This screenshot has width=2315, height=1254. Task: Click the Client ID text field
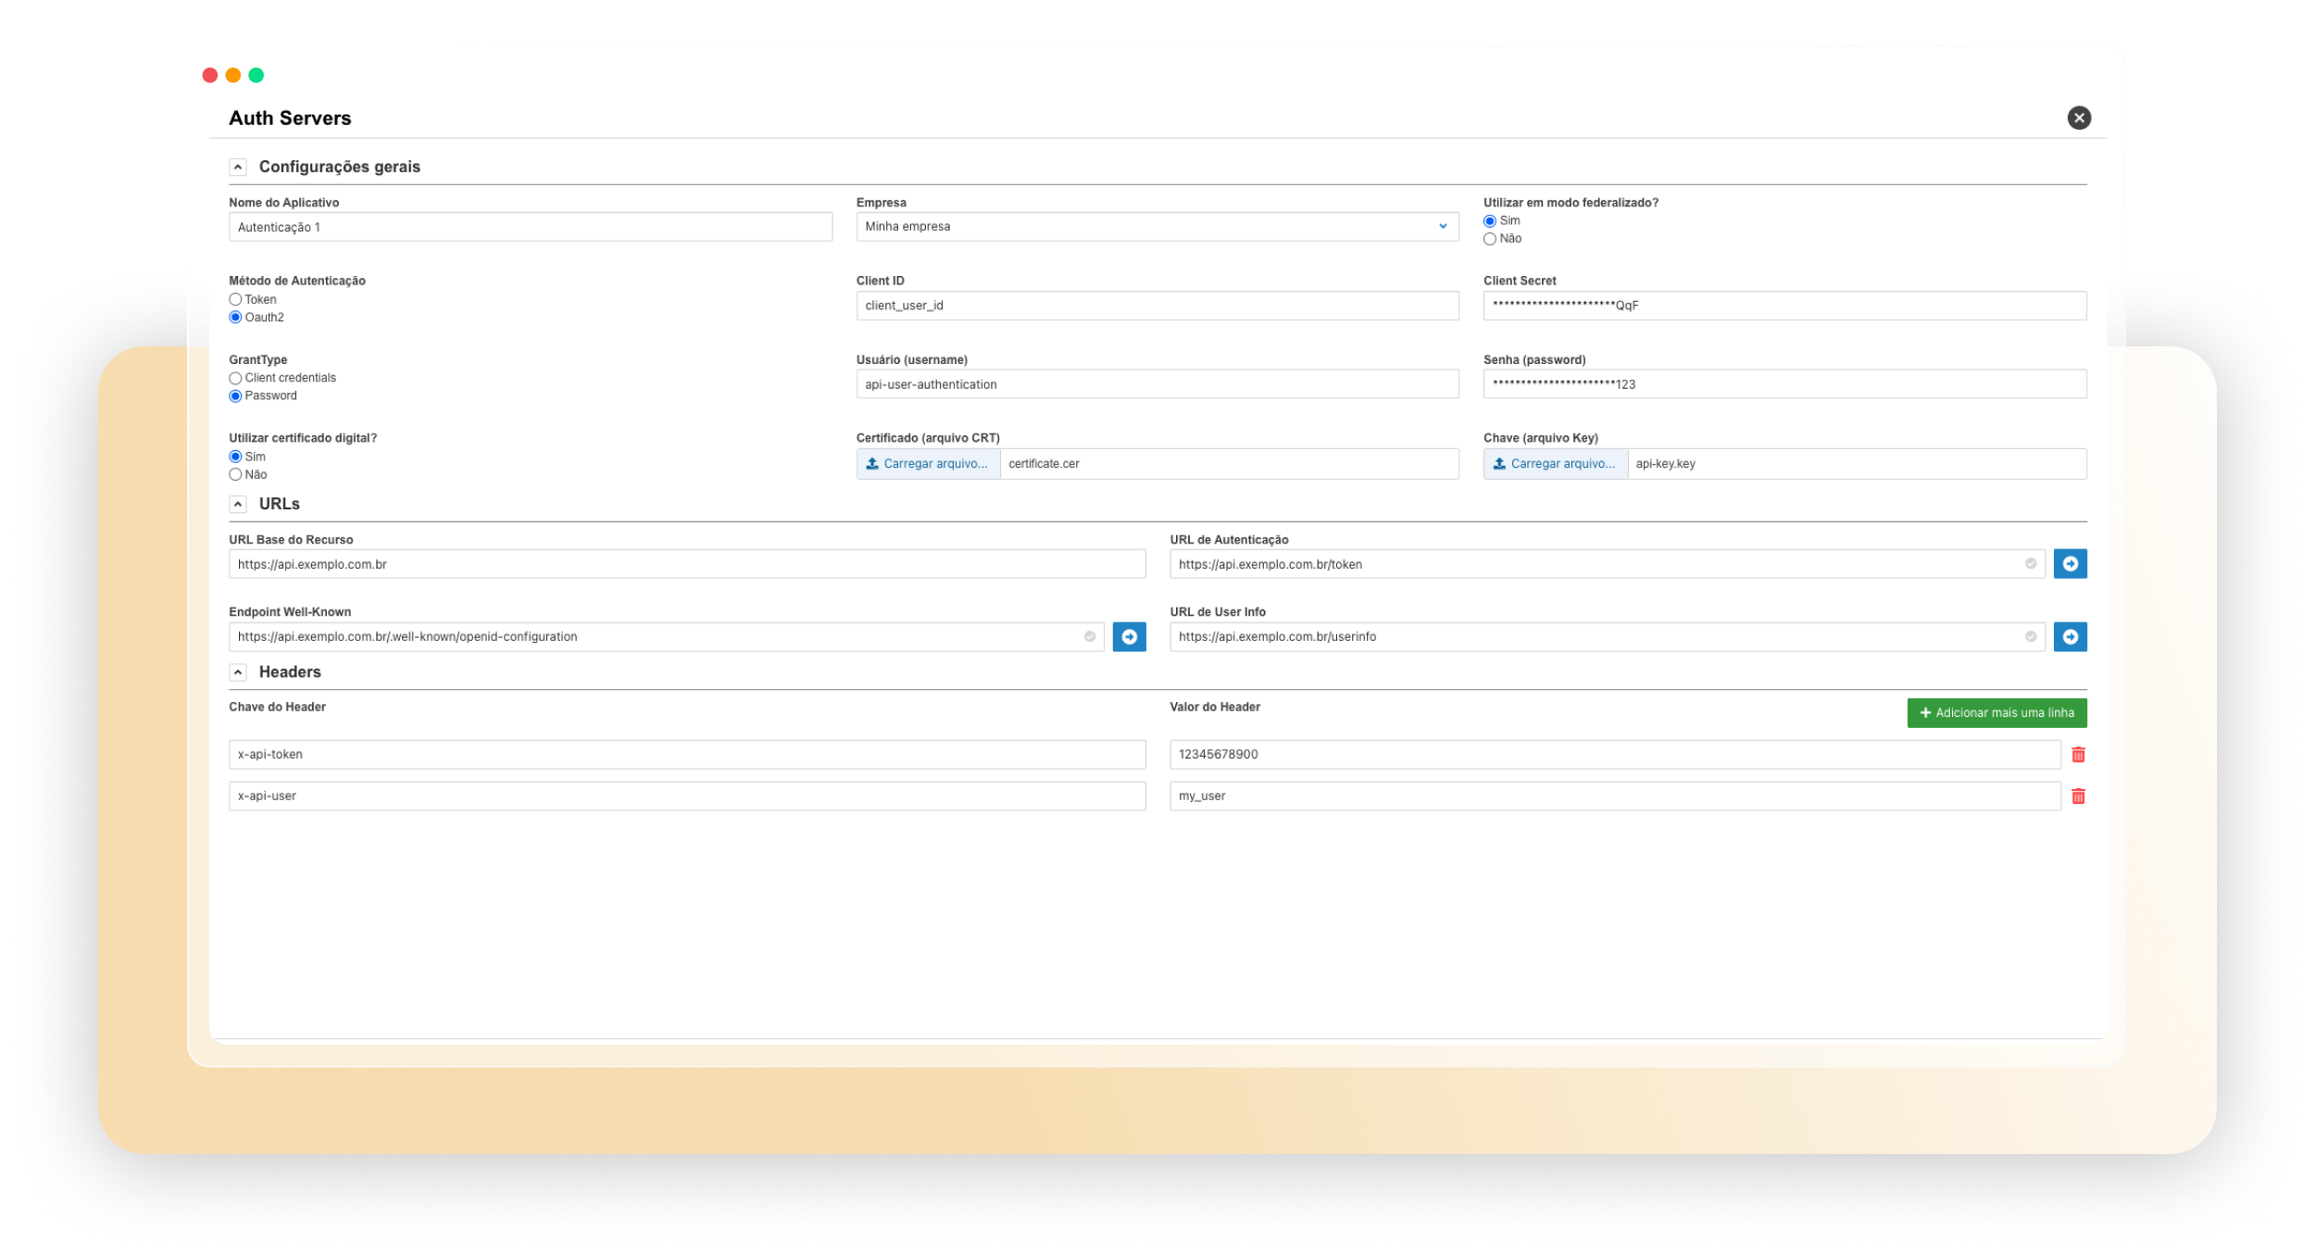[1156, 305]
